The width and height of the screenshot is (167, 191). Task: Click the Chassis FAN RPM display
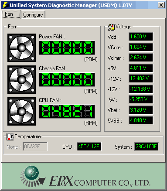(x=67, y=79)
